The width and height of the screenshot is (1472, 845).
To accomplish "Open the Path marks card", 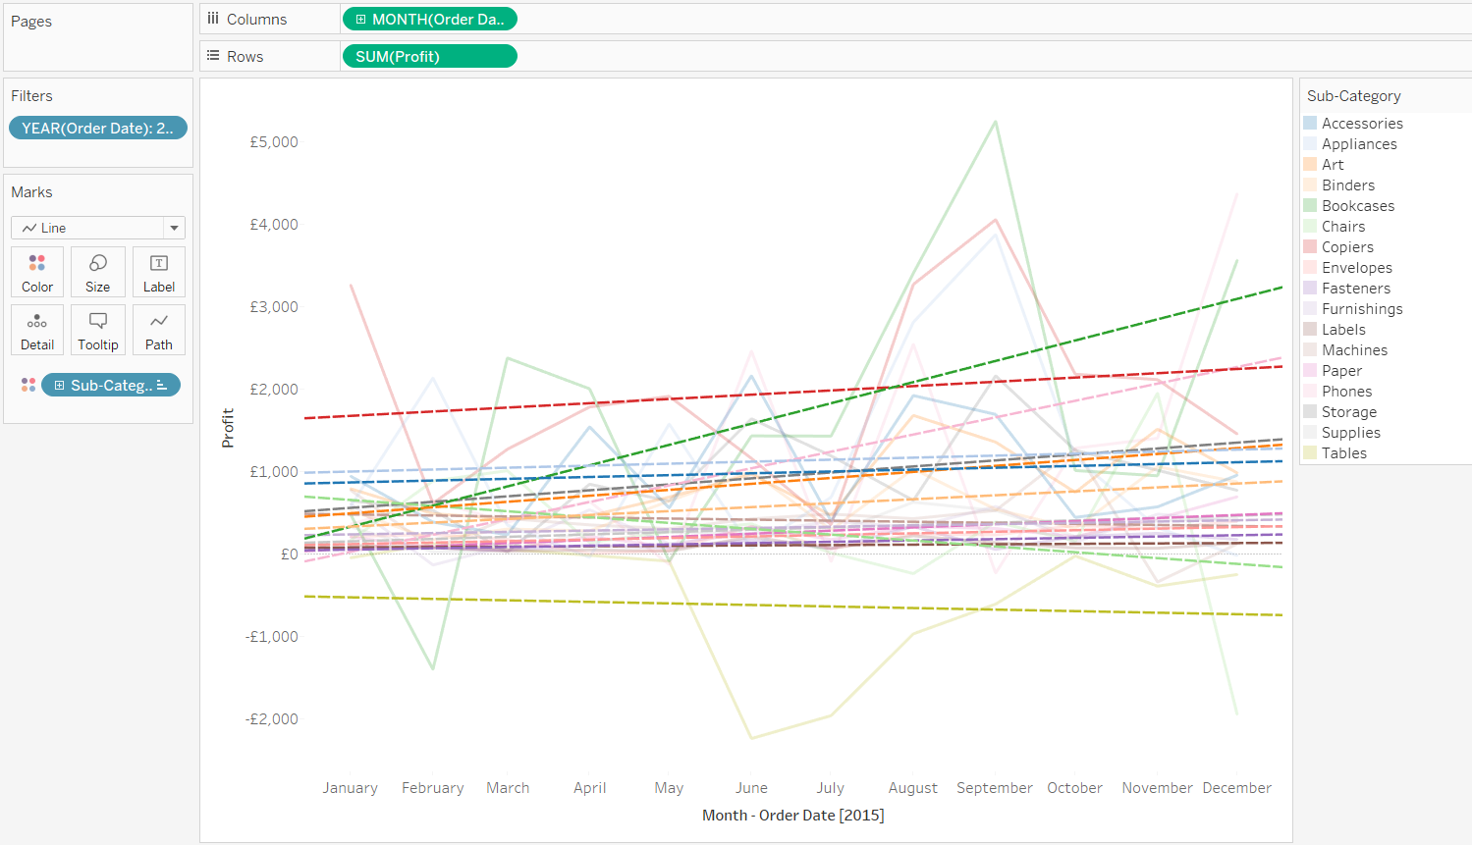I will (x=158, y=330).
